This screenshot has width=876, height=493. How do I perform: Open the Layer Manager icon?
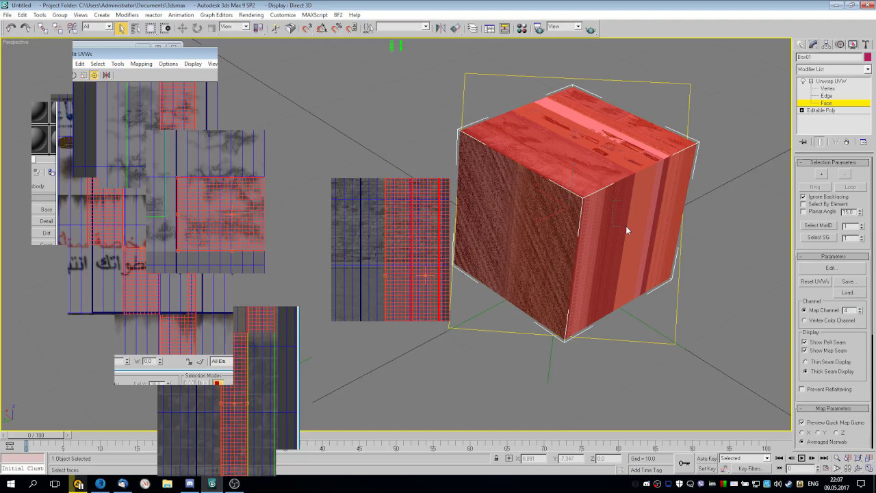point(472,28)
